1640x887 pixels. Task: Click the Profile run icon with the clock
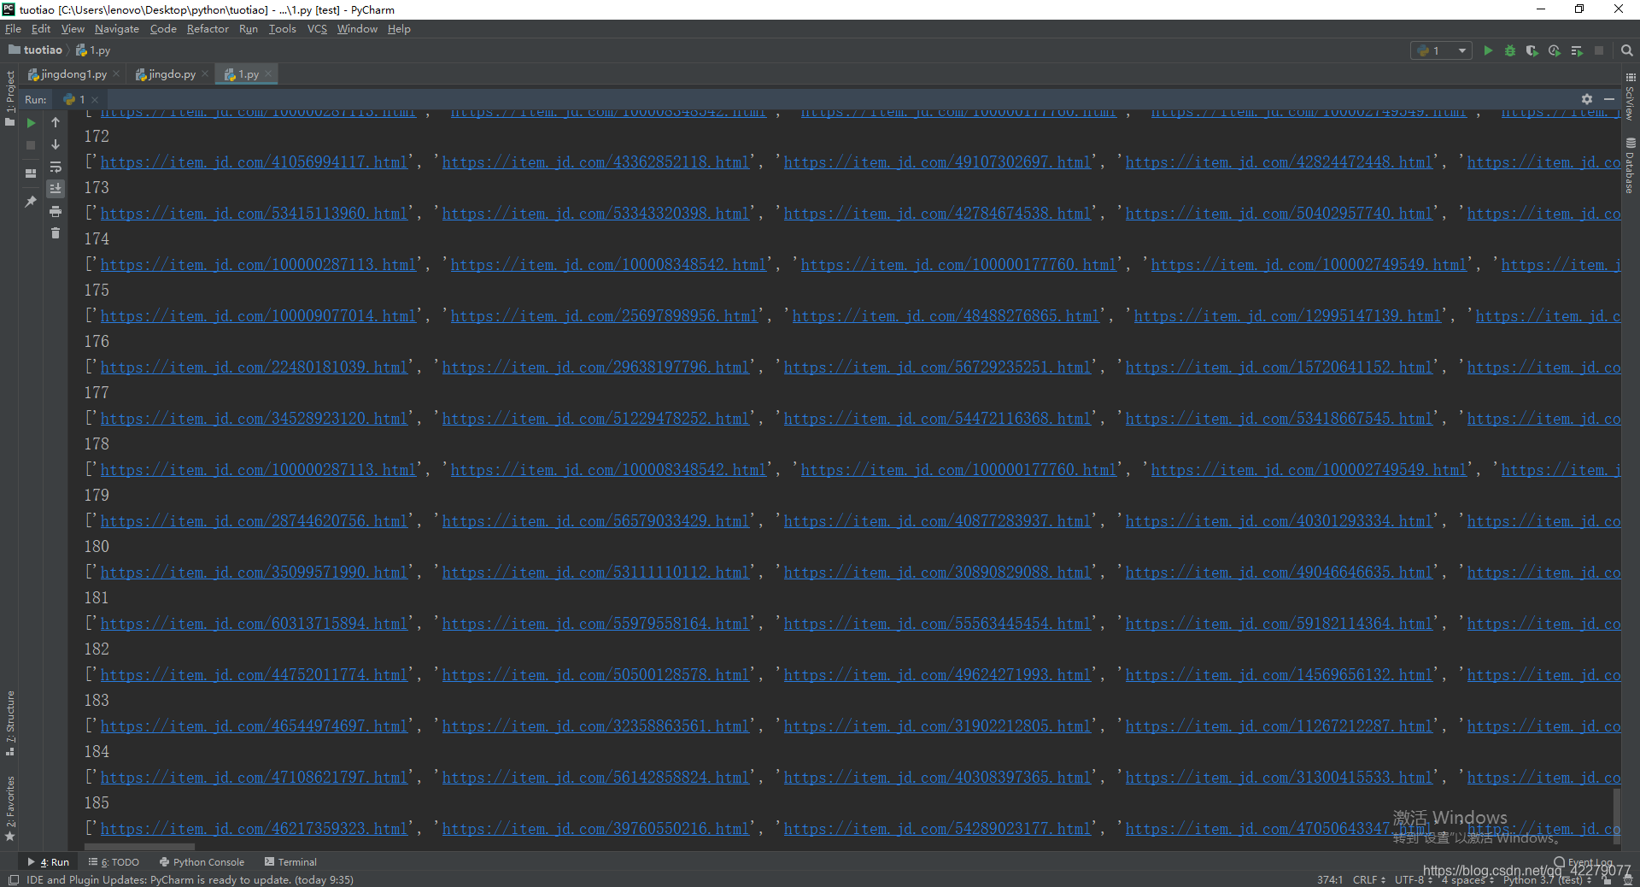pos(1555,50)
